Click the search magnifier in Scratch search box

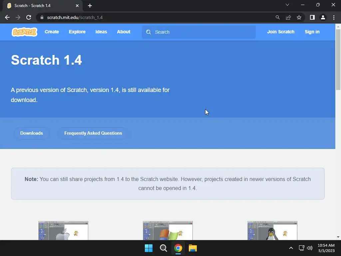tap(149, 32)
